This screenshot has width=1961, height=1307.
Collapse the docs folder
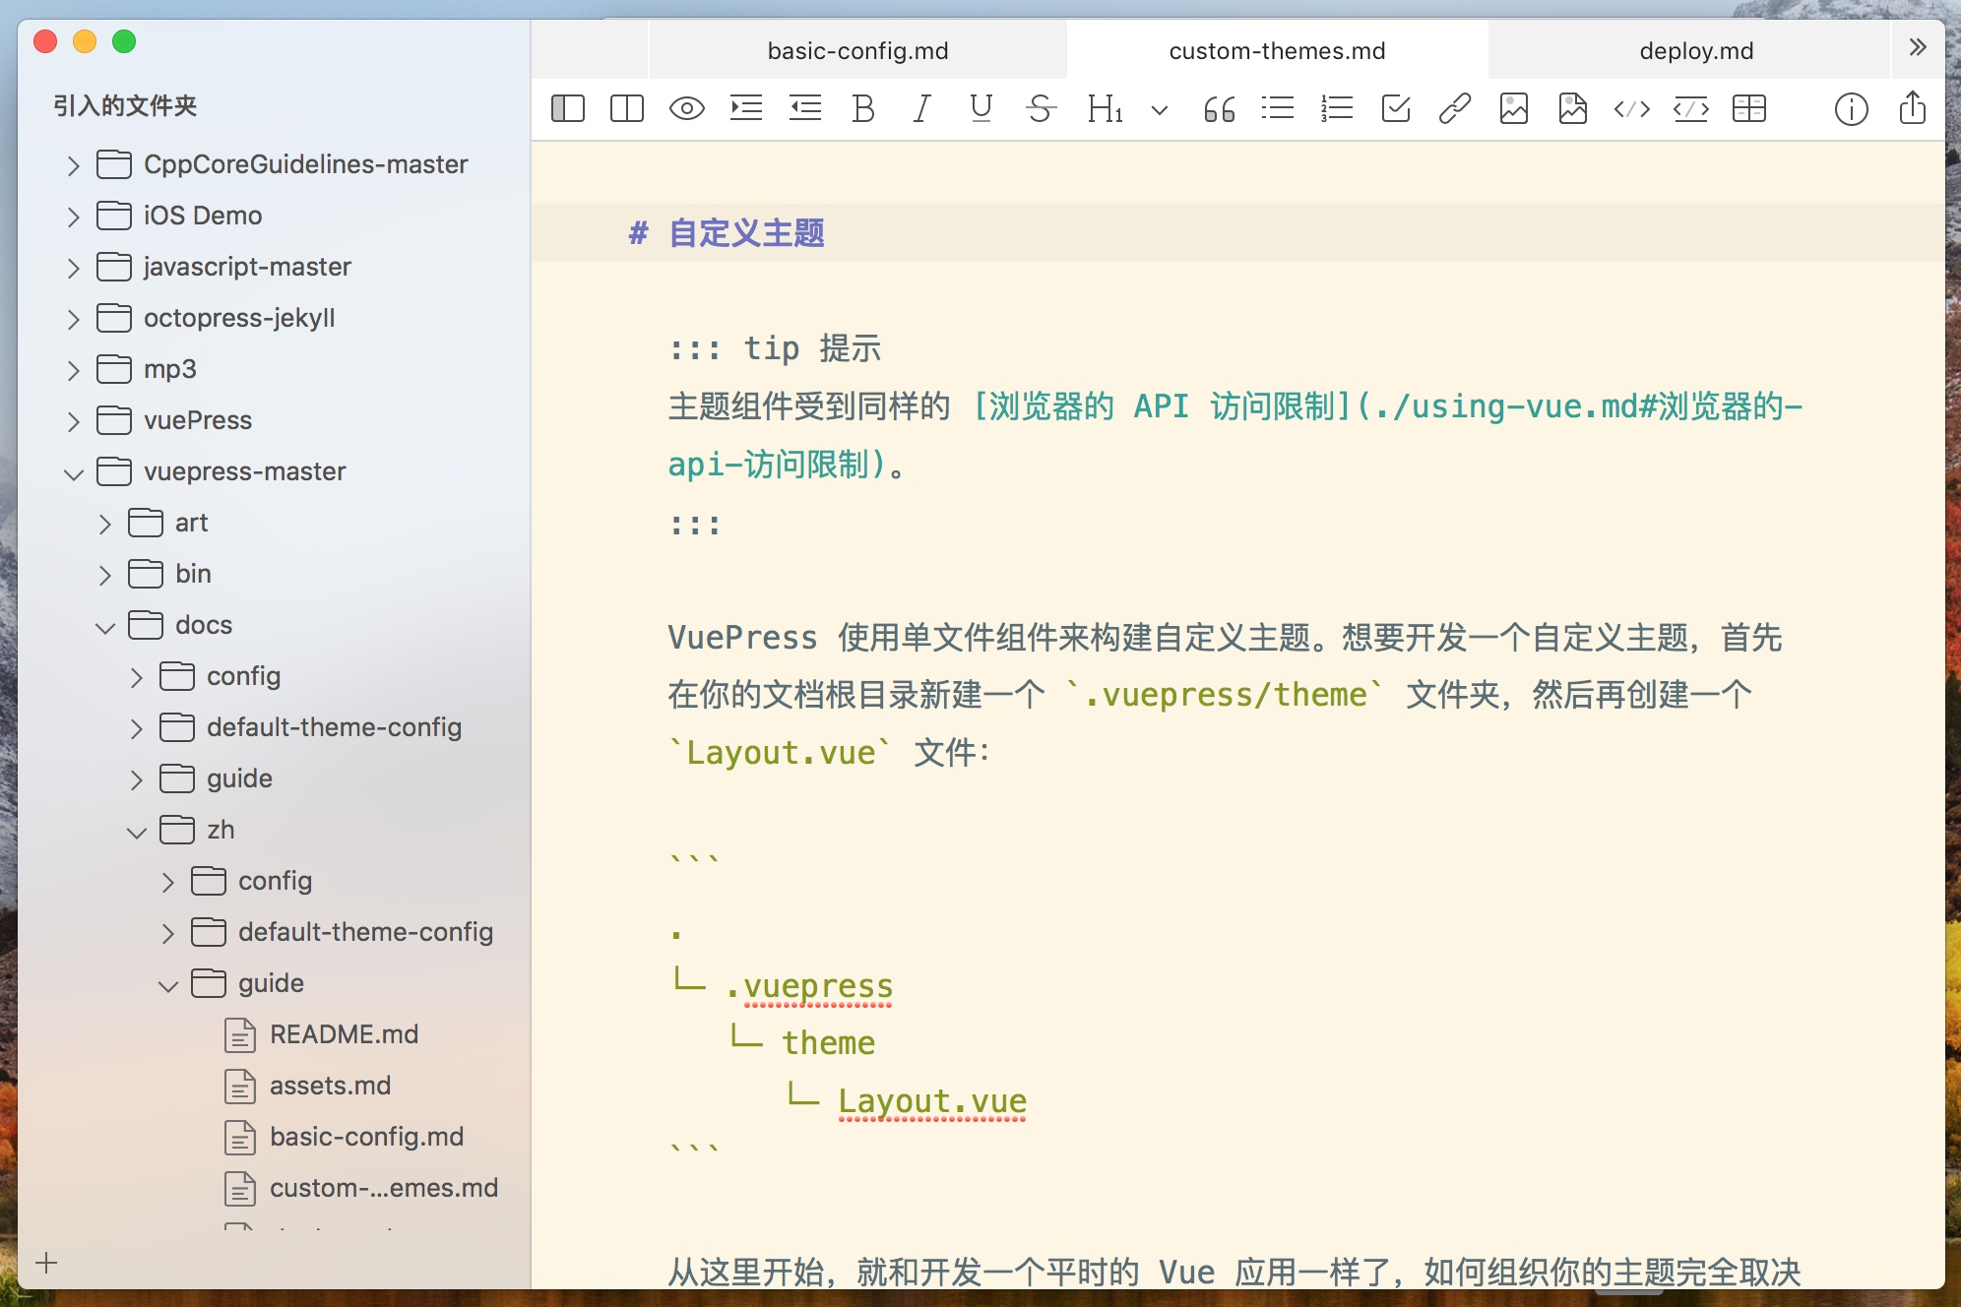(x=104, y=627)
